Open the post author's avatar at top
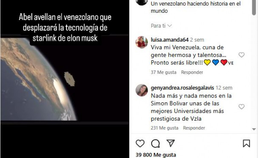The image size is (258, 158). tap(142, 2)
